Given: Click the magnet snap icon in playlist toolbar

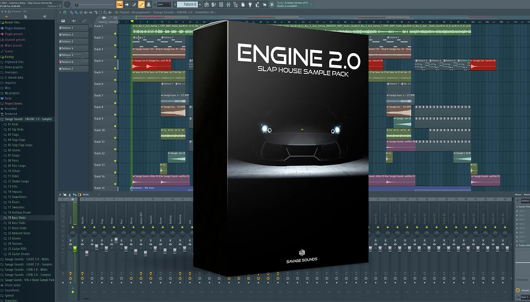Looking at the screenshot, I should click(65, 12).
